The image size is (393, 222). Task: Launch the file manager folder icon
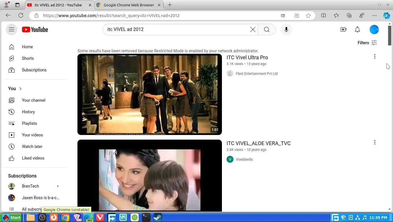tap(31, 217)
